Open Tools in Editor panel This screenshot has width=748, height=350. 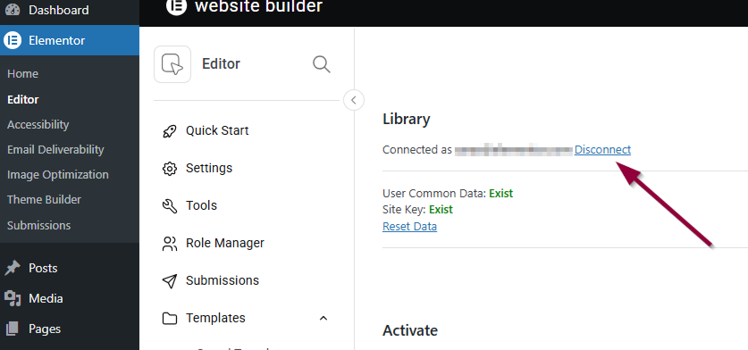pos(201,205)
